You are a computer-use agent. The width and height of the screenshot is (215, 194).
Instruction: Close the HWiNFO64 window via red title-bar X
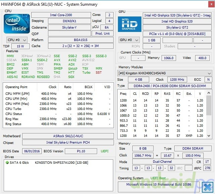click(211, 4)
